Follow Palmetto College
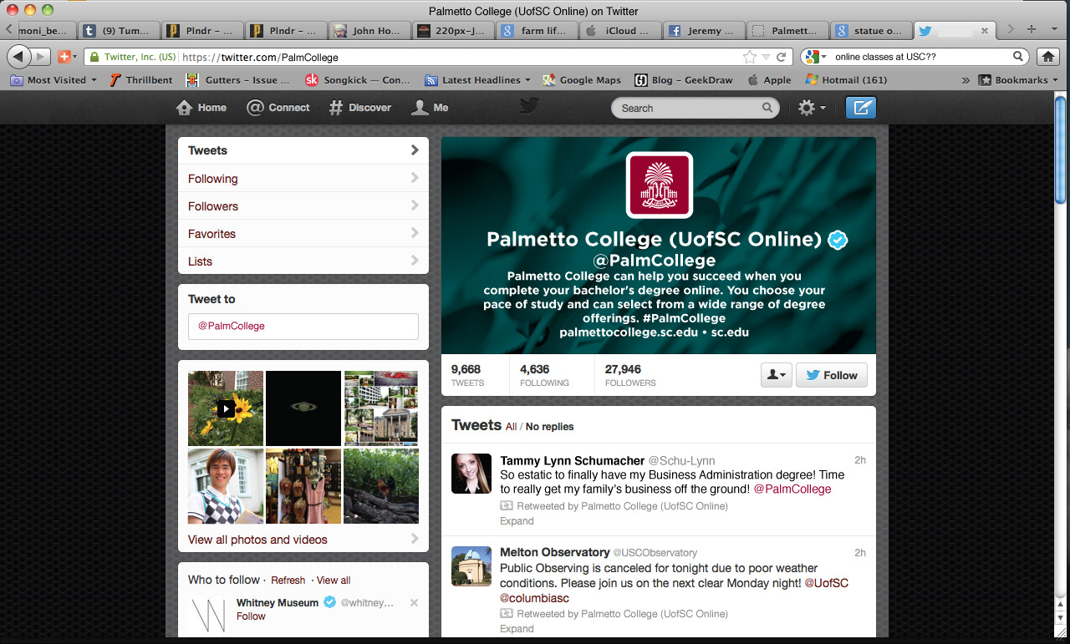 832,375
